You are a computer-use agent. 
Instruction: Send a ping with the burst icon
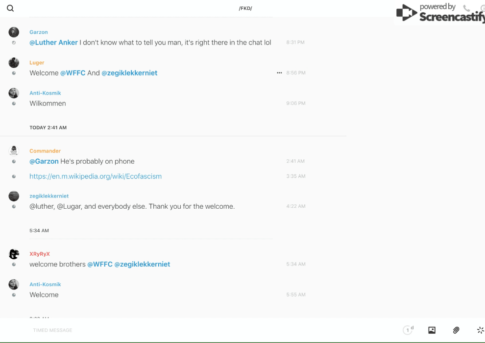[480, 330]
